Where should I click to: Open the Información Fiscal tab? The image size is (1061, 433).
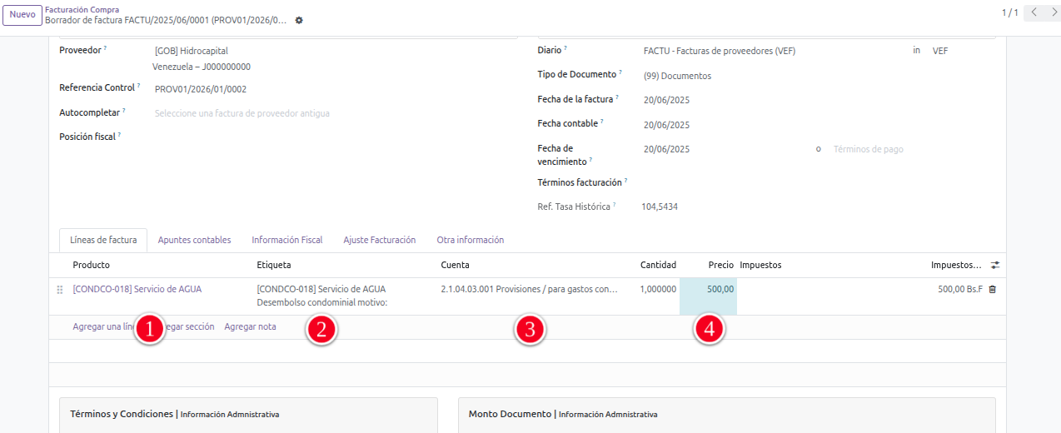pos(286,240)
